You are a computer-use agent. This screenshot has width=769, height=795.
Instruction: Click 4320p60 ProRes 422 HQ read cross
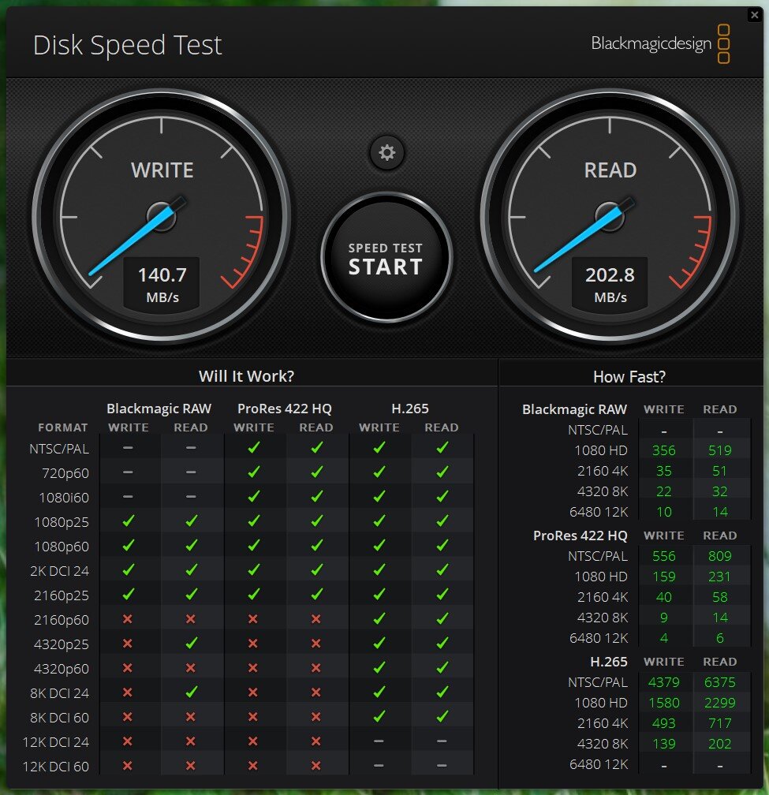click(316, 668)
